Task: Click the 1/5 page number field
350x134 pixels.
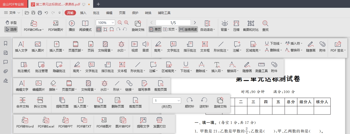Action: point(173,23)
